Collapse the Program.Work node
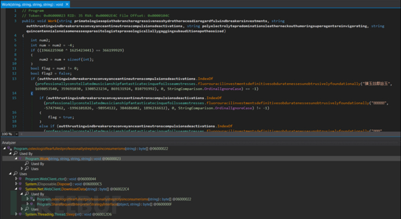401x219 pixels. coord(16,159)
